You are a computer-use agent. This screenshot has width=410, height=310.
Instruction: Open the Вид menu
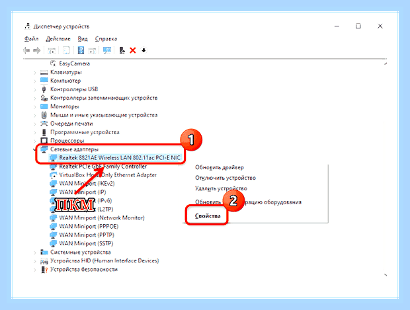83,39
